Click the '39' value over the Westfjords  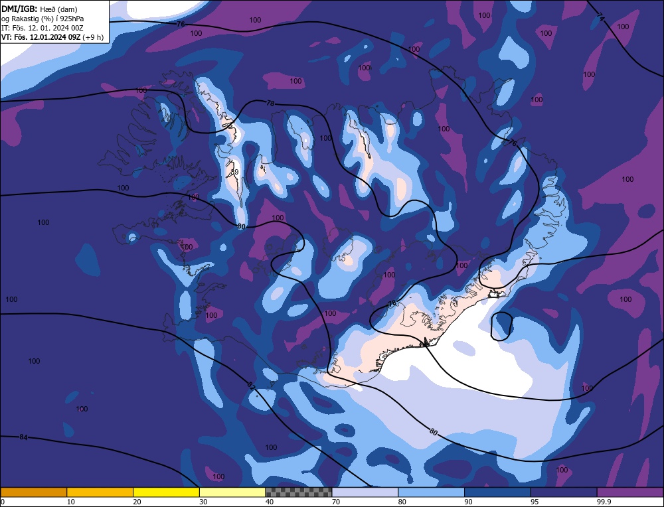tap(234, 172)
